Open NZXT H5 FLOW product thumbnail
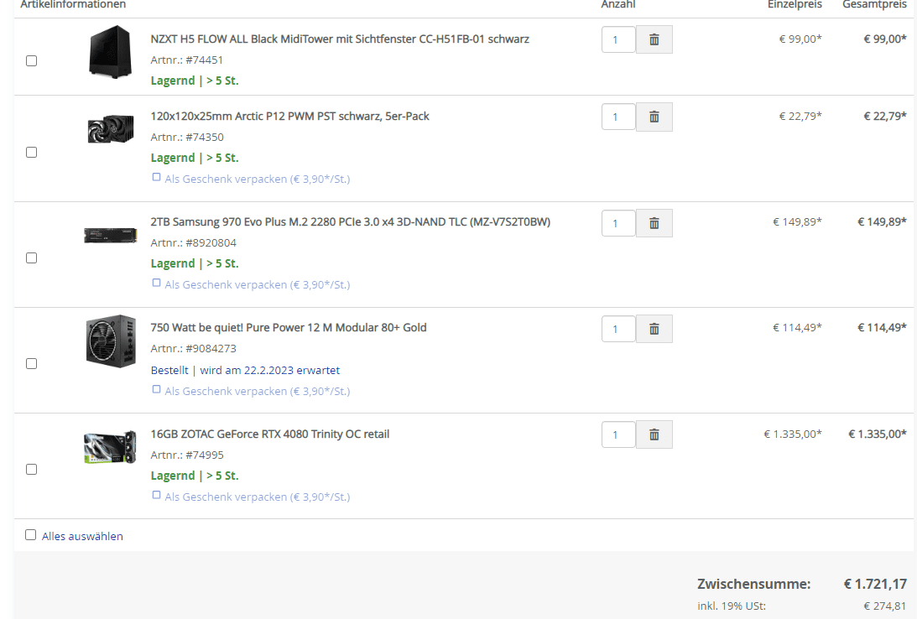 coord(111,51)
